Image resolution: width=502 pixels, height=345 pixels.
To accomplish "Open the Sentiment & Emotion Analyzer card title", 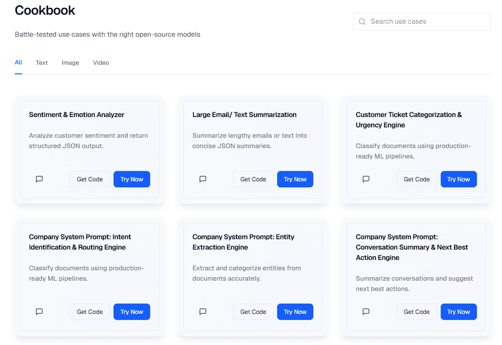I will 76,115.
